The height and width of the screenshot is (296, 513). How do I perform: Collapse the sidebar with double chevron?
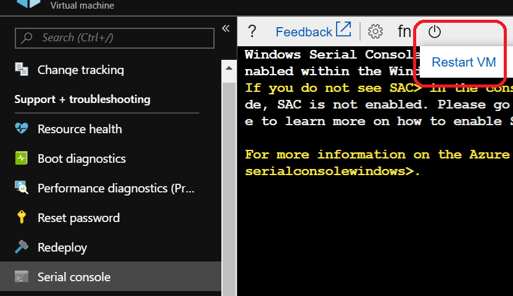tap(226, 28)
